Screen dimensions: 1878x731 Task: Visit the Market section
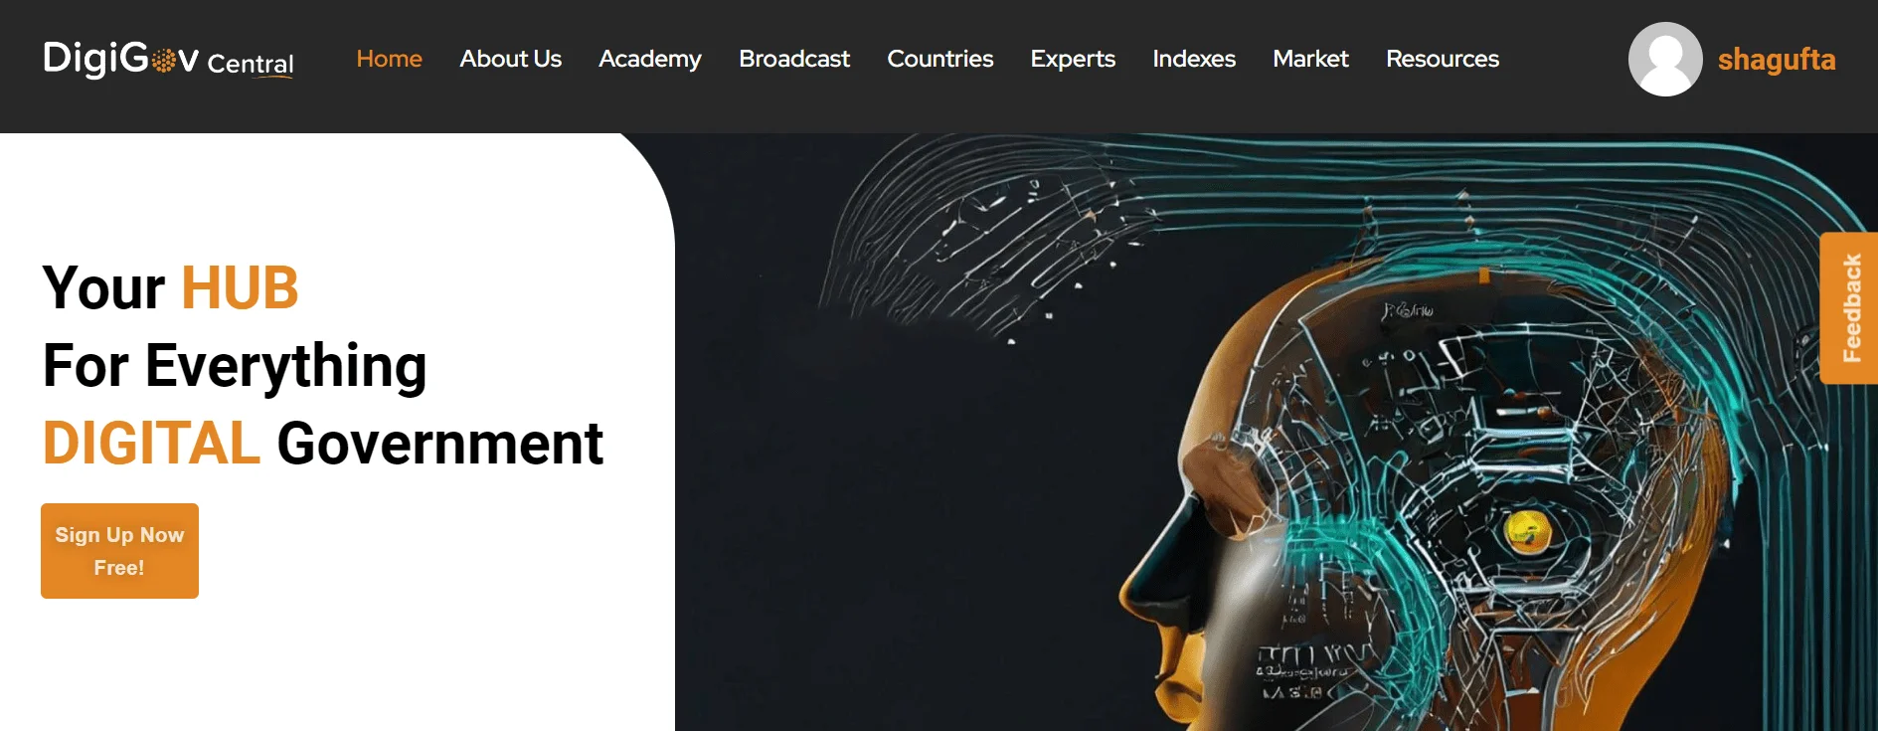1310,59
